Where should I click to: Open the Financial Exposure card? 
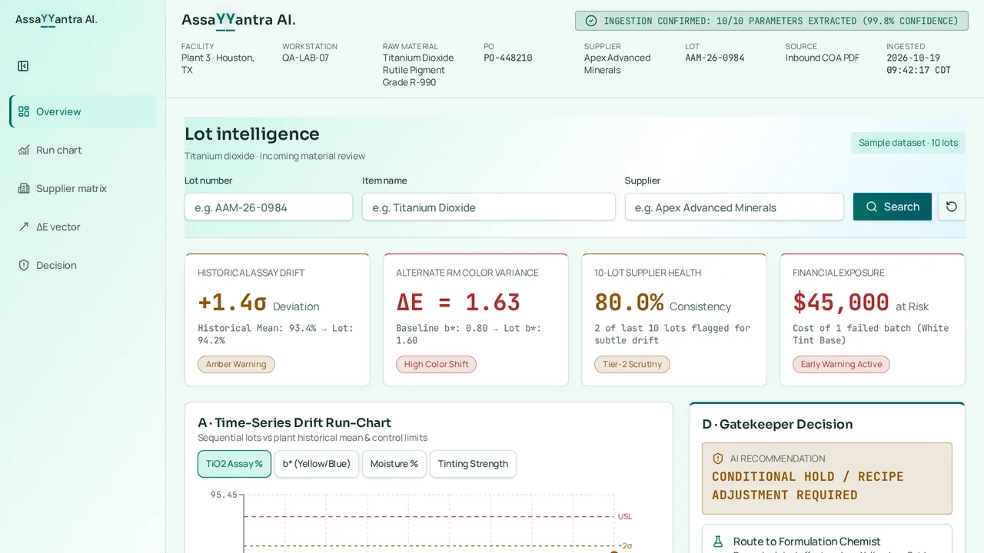pos(873,320)
